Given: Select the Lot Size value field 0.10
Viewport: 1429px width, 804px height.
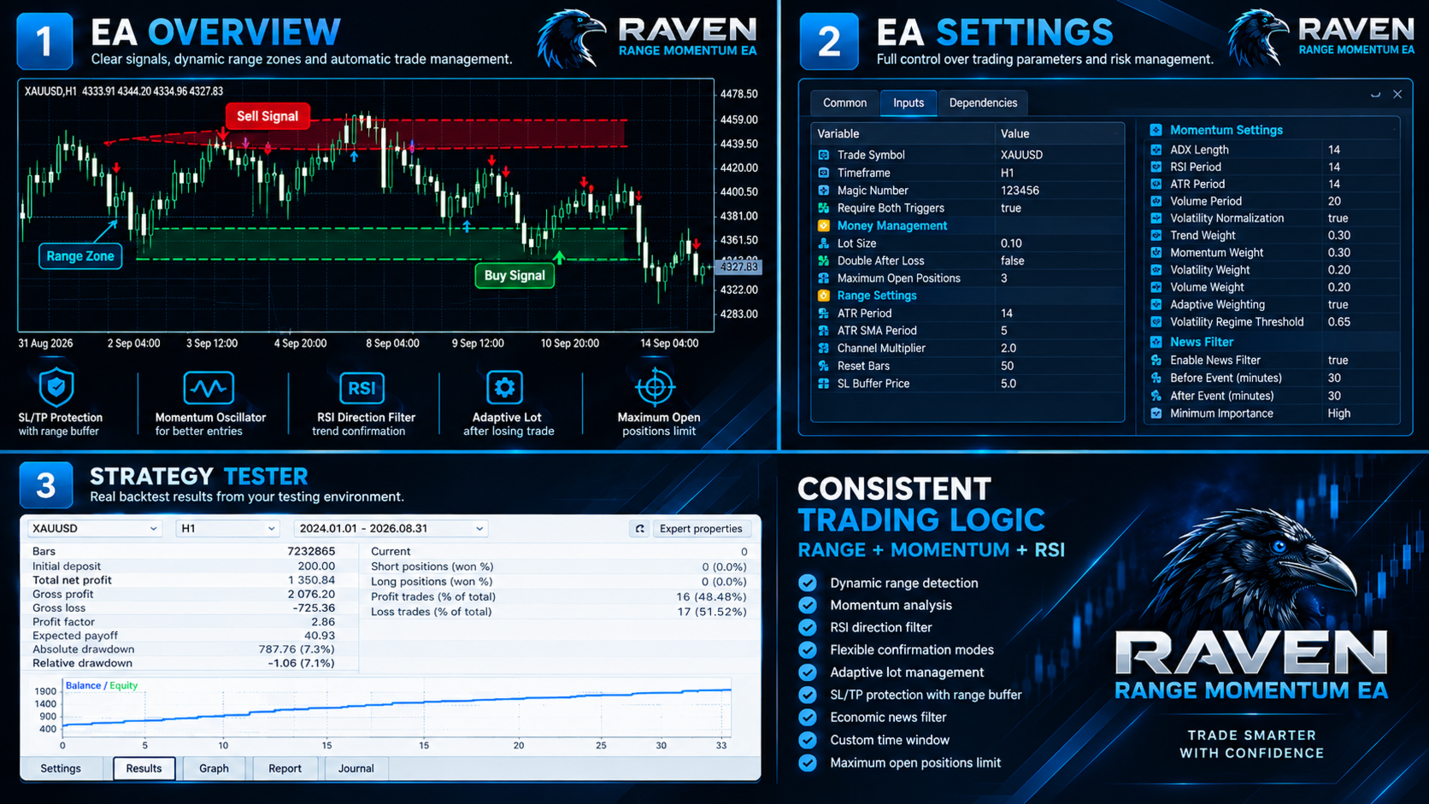Looking at the screenshot, I should click(1060, 244).
